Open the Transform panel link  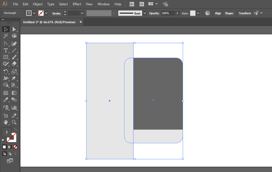tap(245, 13)
